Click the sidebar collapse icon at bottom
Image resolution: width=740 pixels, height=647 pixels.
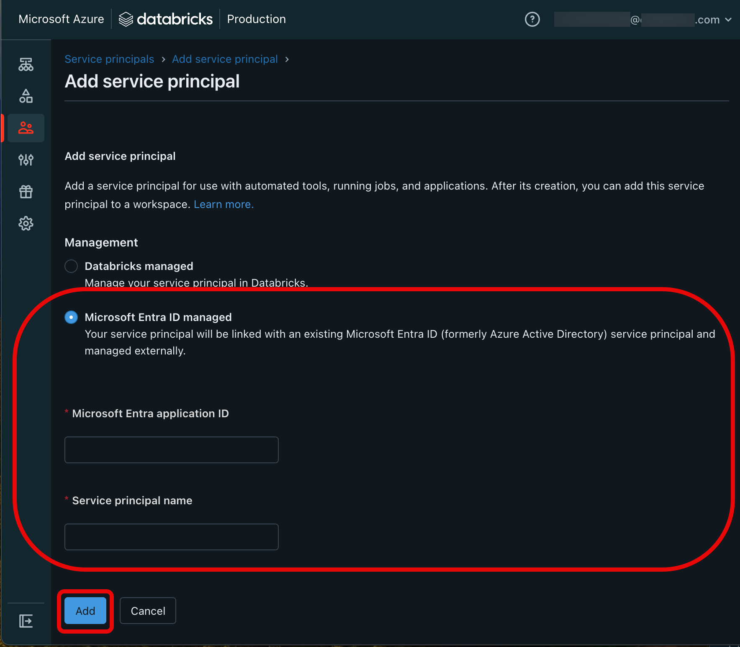[x=26, y=621]
